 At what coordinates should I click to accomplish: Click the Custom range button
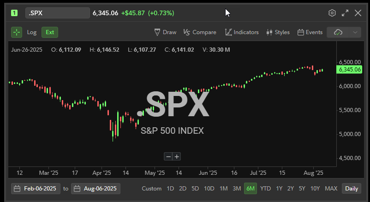click(x=151, y=189)
